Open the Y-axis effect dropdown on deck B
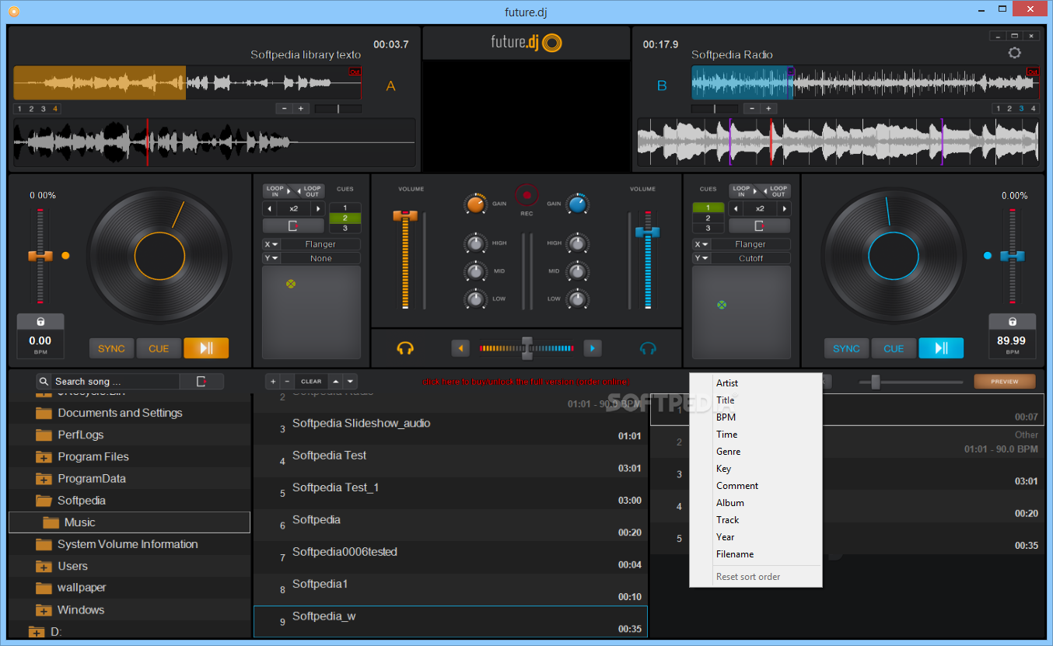The image size is (1053, 646). (701, 258)
